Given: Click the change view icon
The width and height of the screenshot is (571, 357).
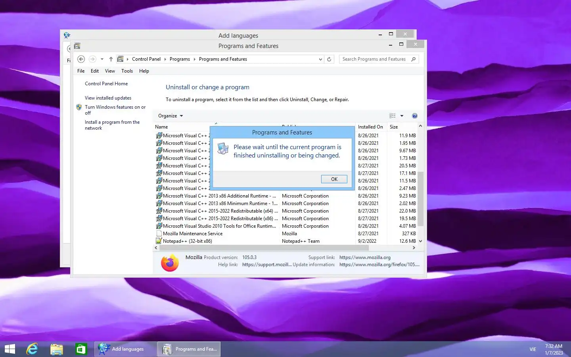Looking at the screenshot, I should click(x=393, y=116).
